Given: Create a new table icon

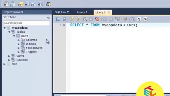Looking at the screenshot, I should click(27, 4).
